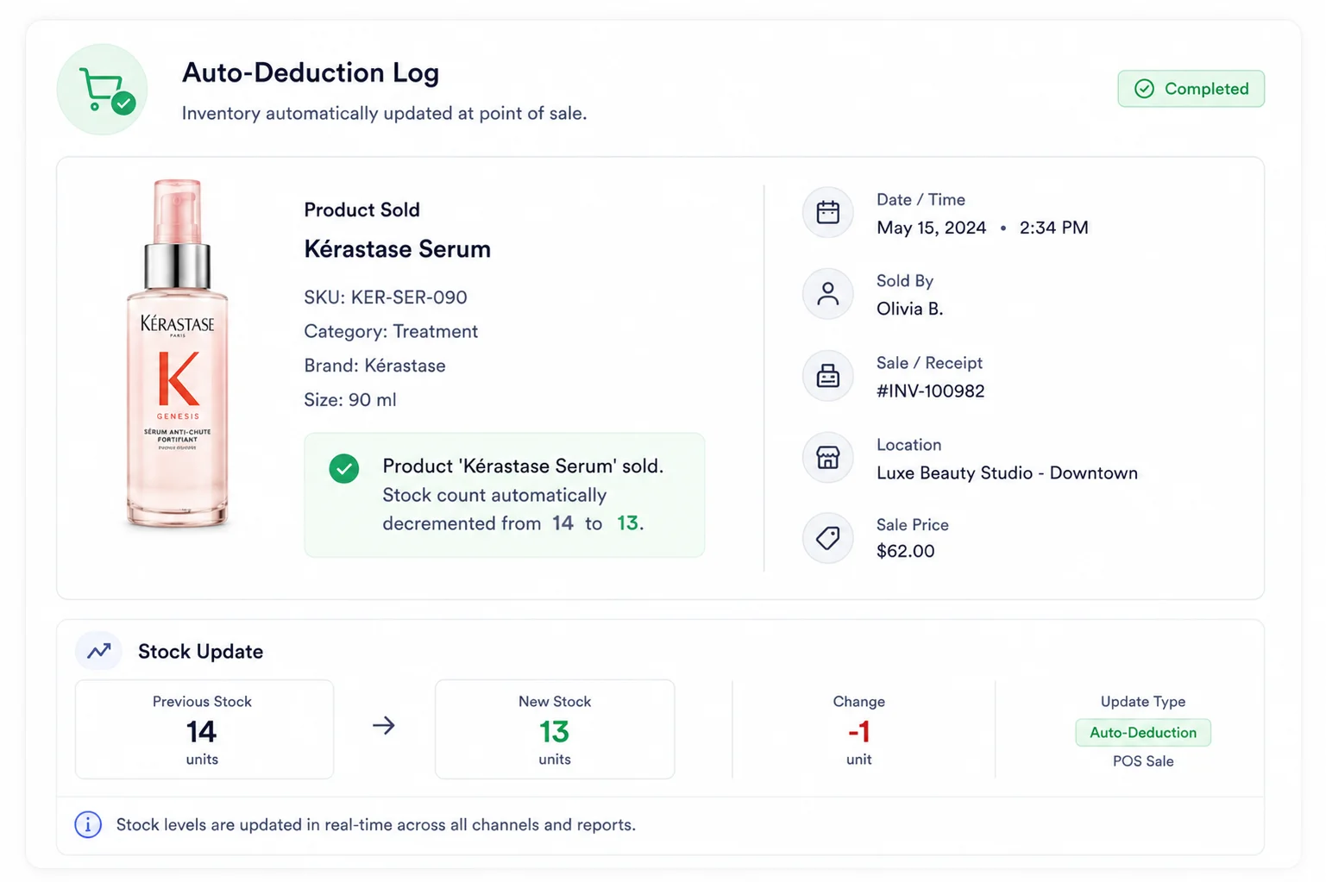
Task: Click the 'POS Sale' label
Action: [x=1143, y=761]
